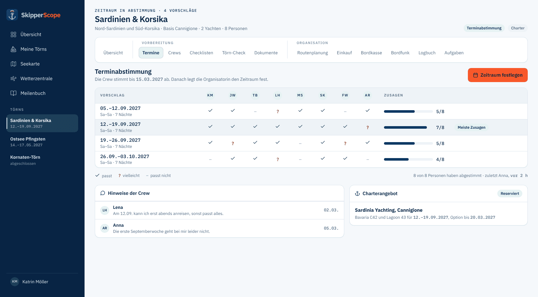Select the Sardinien & Korsika trip in sidebar
The height and width of the screenshot is (297, 538).
coord(42,123)
